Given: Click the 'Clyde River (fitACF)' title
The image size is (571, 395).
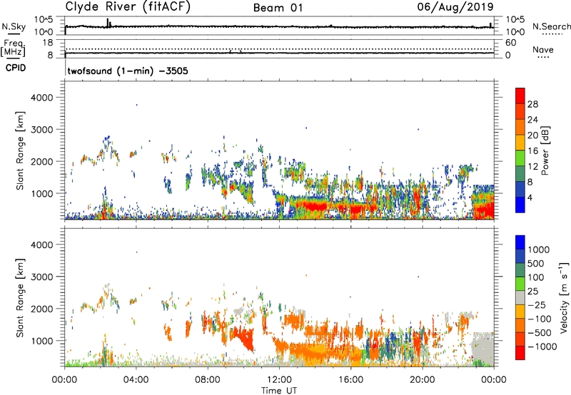Looking at the screenshot, I should 128,7.
